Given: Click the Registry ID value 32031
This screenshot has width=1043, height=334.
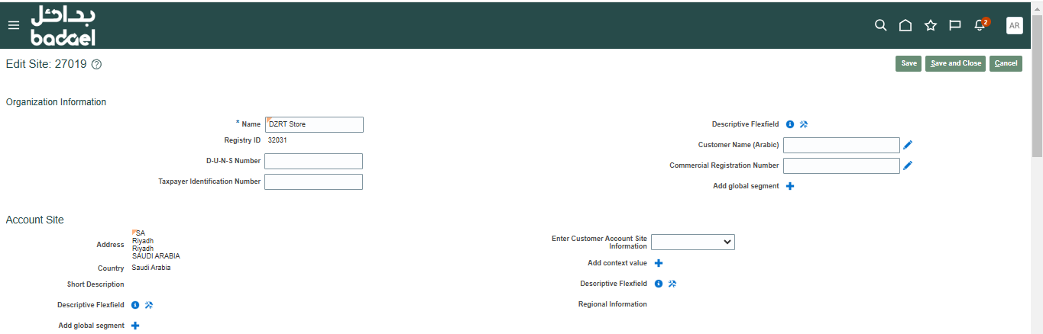Looking at the screenshot, I should pos(277,140).
